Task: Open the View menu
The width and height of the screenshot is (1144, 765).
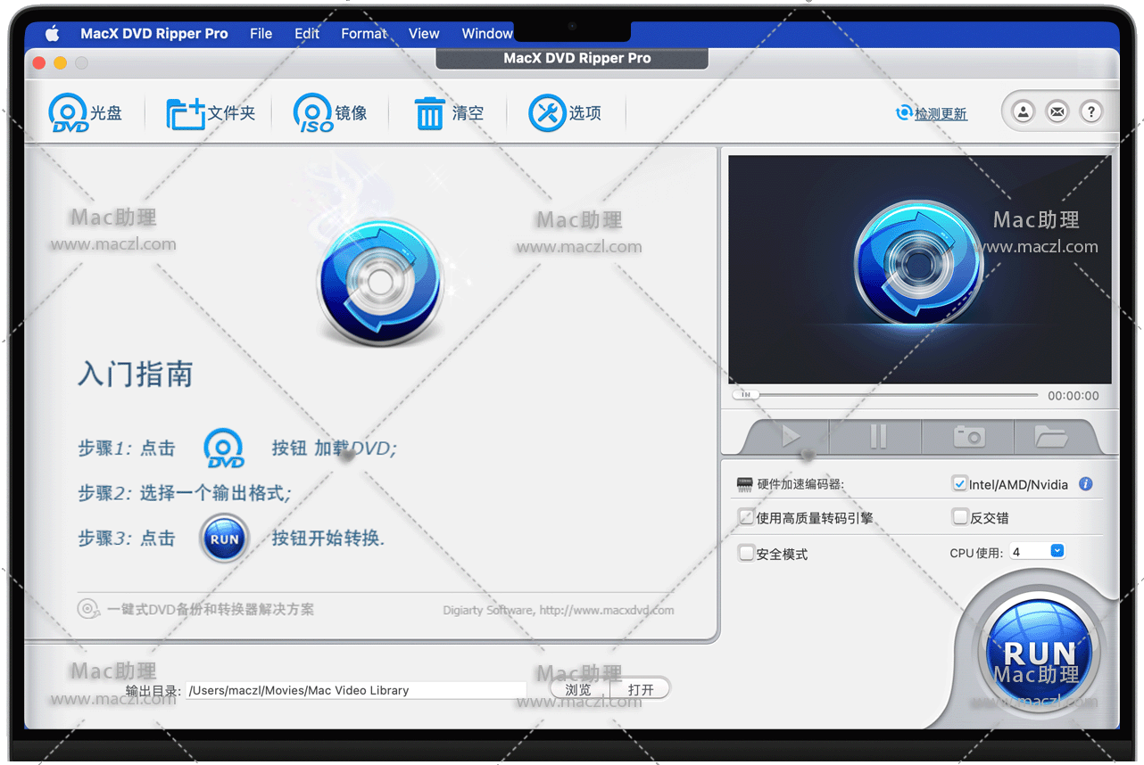Action: 424,33
